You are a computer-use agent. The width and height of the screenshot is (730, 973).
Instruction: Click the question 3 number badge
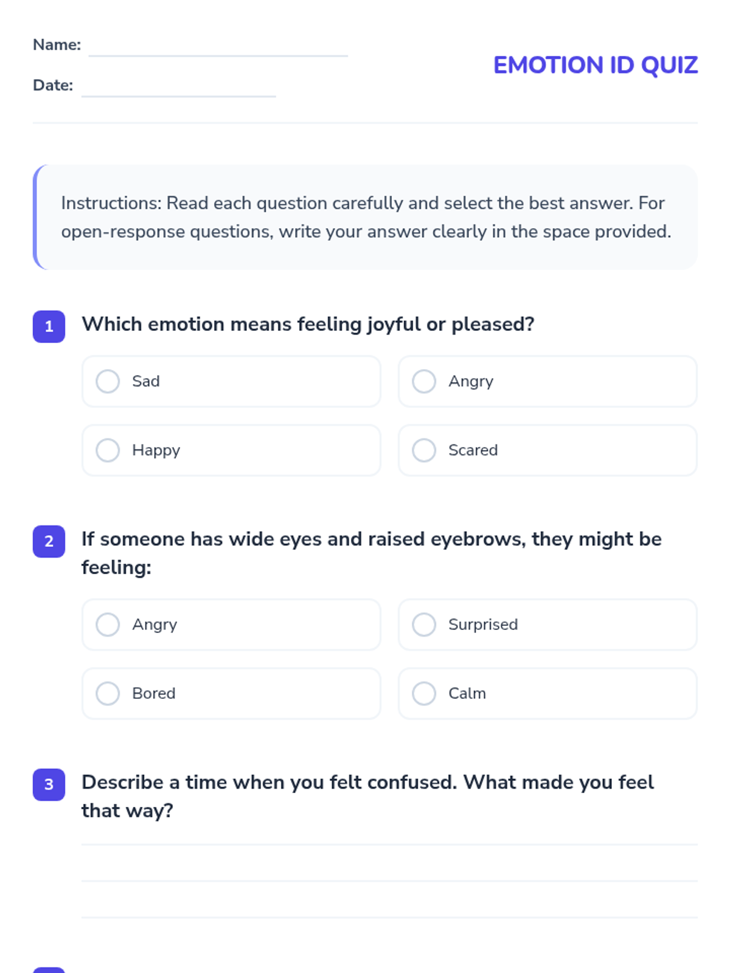coord(49,784)
